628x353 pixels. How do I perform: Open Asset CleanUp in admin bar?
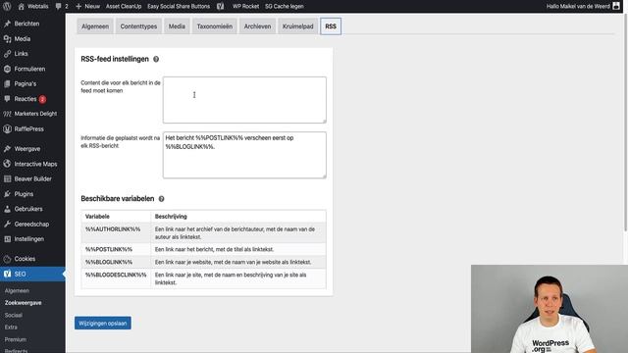coord(124,7)
